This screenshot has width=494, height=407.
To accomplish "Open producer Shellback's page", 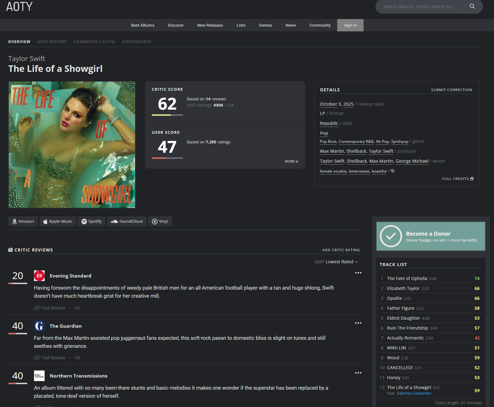I will (356, 151).
